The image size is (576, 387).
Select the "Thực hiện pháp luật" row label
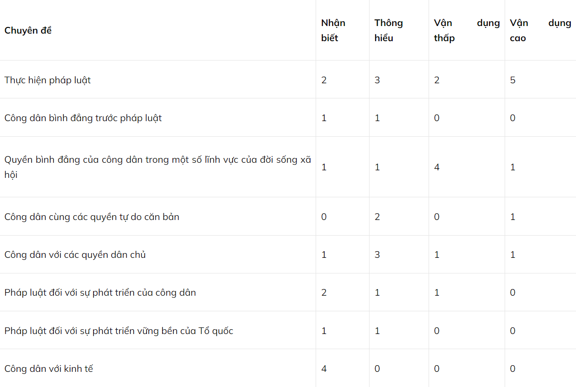tap(47, 80)
